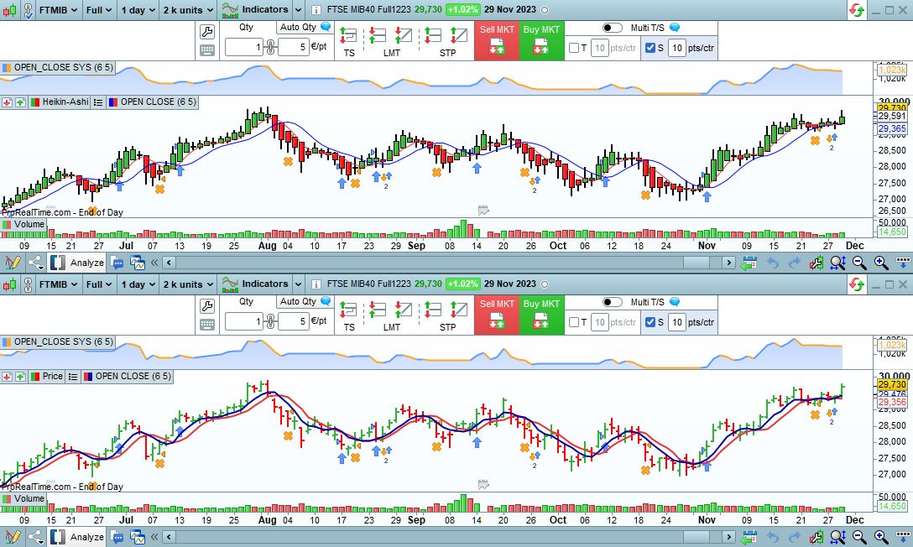The image size is (913, 547).
Task: Open Auto Qty help bubble in Heikin-Ashi window
Action: pos(326,27)
